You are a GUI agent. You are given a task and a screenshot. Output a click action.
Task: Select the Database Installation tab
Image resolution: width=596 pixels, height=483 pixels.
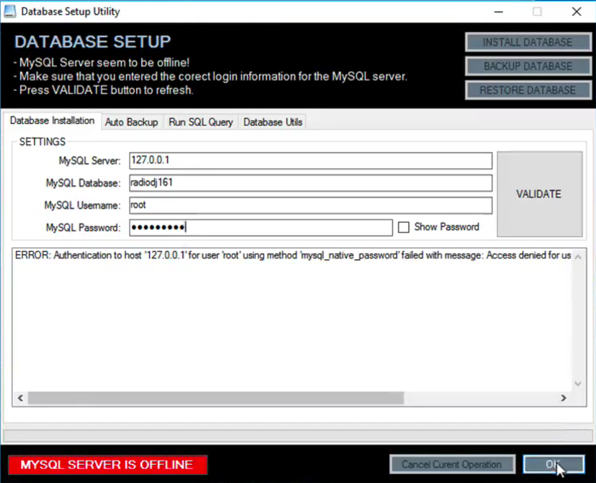coord(52,121)
